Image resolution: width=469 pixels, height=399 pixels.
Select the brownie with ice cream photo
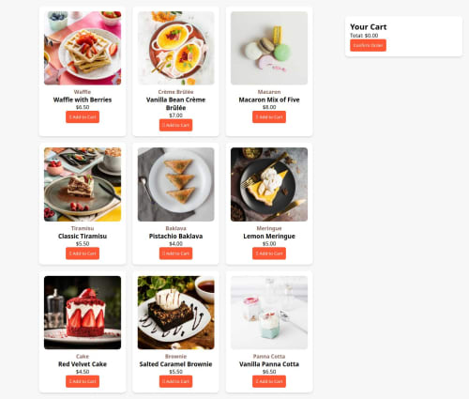tap(176, 313)
